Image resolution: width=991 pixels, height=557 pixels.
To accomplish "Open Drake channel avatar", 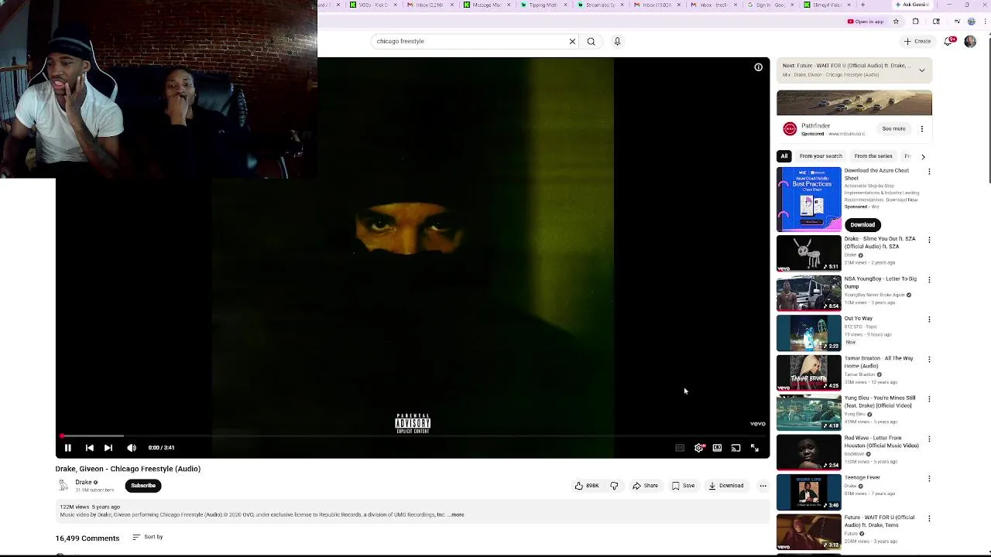I will [63, 486].
